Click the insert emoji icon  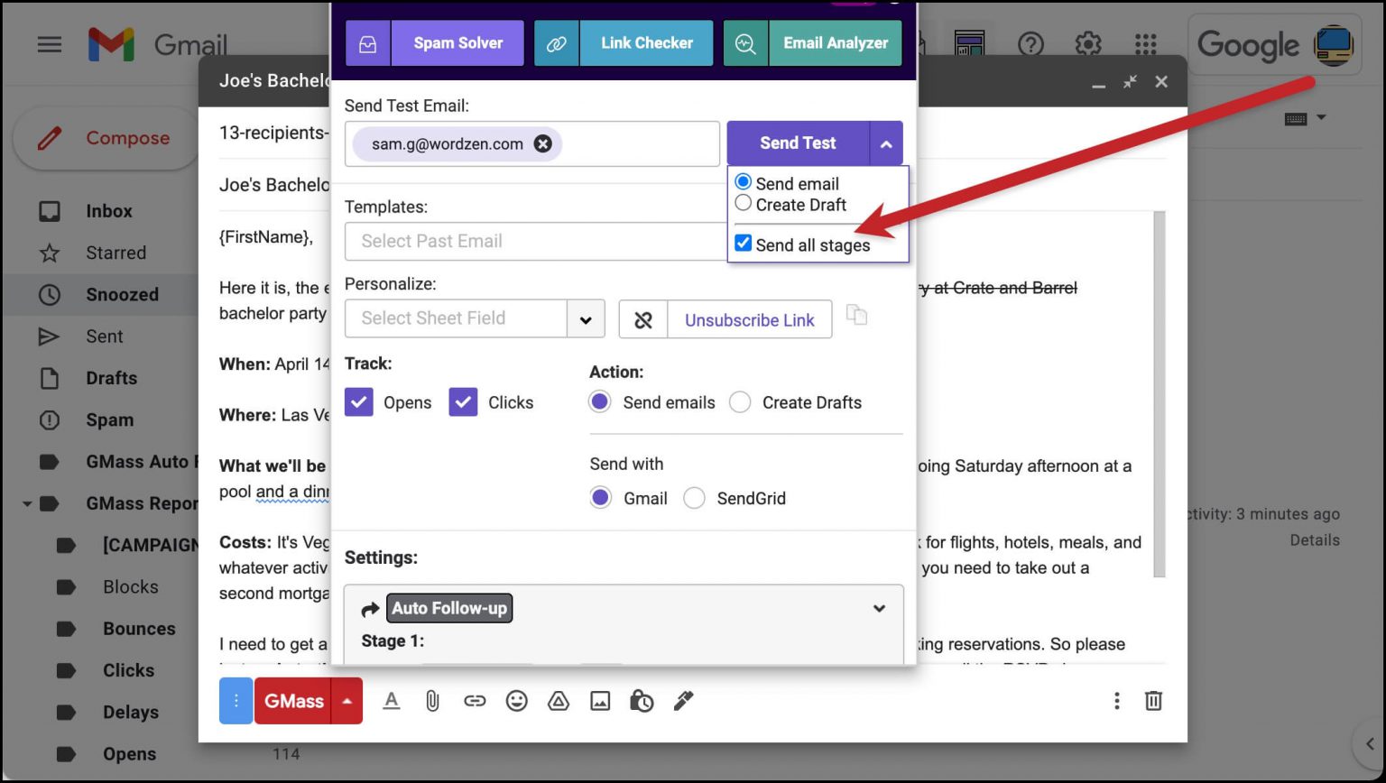click(x=516, y=701)
